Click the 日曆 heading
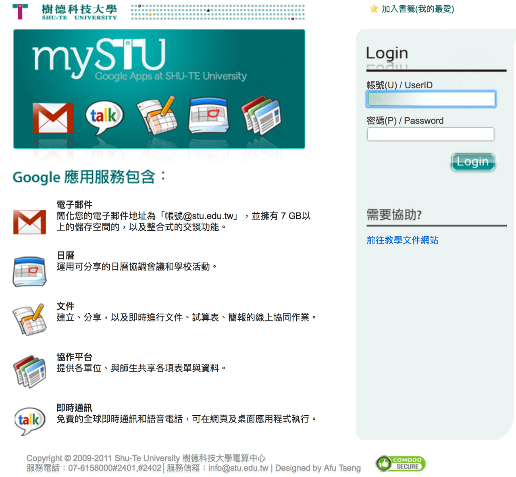The height and width of the screenshot is (477, 516). (x=66, y=255)
